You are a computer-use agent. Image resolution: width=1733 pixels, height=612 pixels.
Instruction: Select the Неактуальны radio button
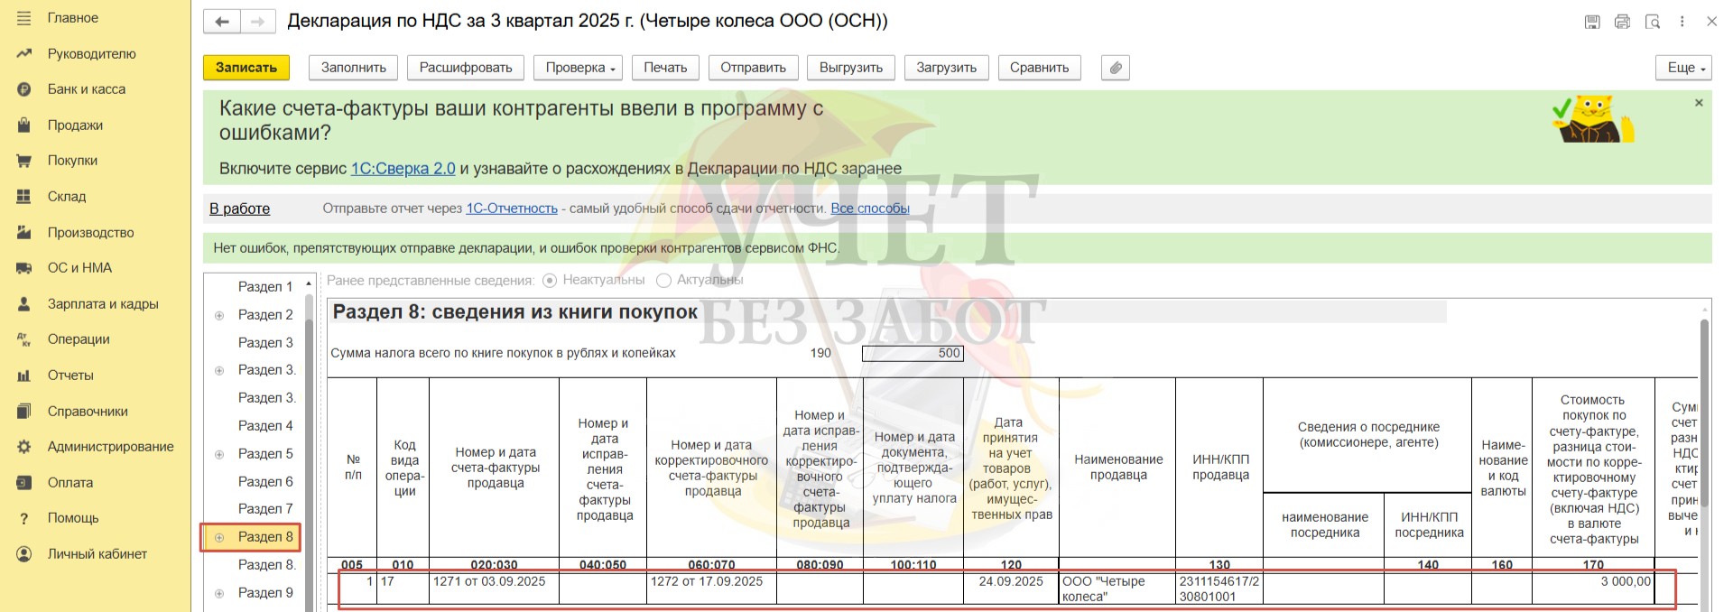550,281
